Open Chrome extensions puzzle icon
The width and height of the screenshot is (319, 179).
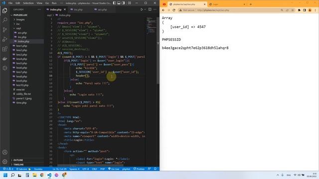(299, 10)
